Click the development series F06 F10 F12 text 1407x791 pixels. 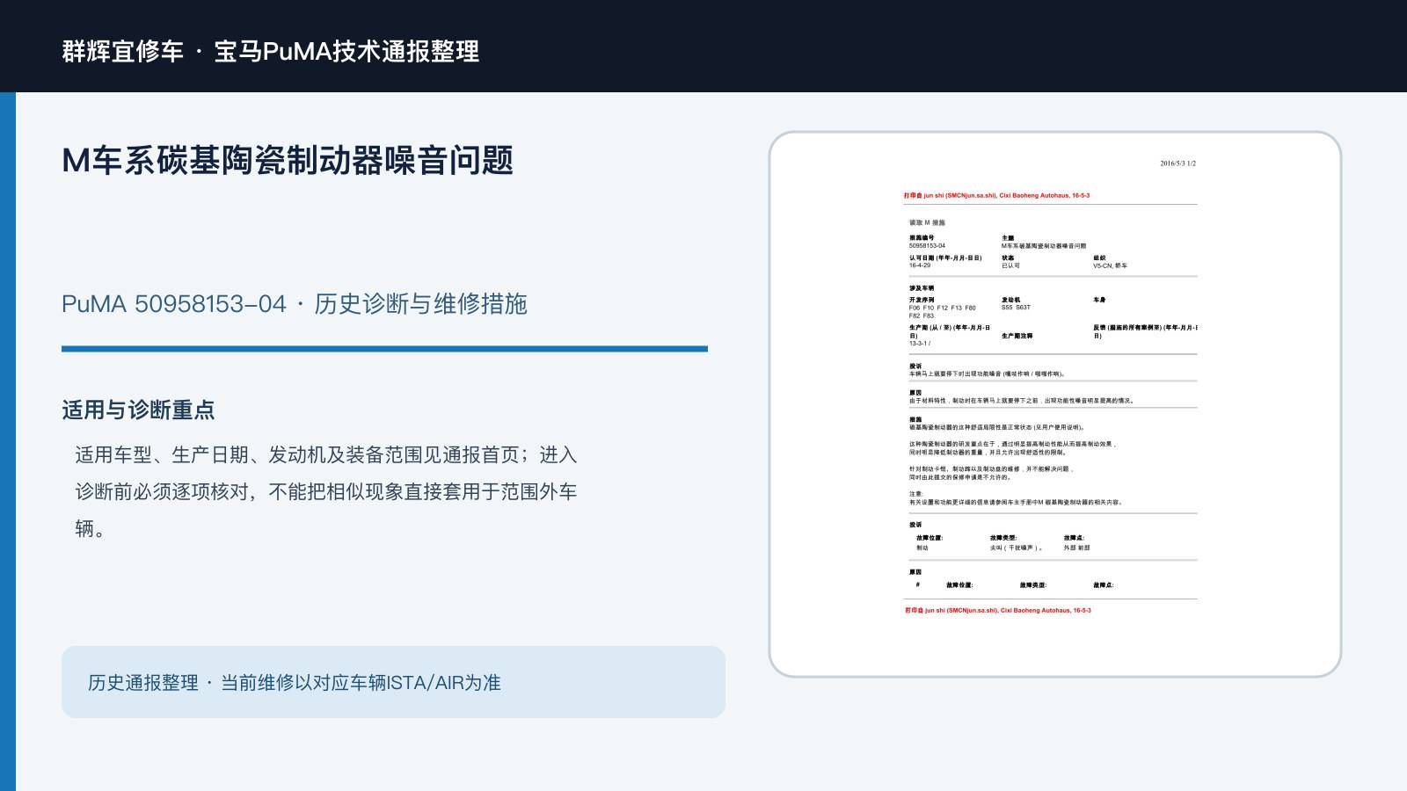pos(942,312)
